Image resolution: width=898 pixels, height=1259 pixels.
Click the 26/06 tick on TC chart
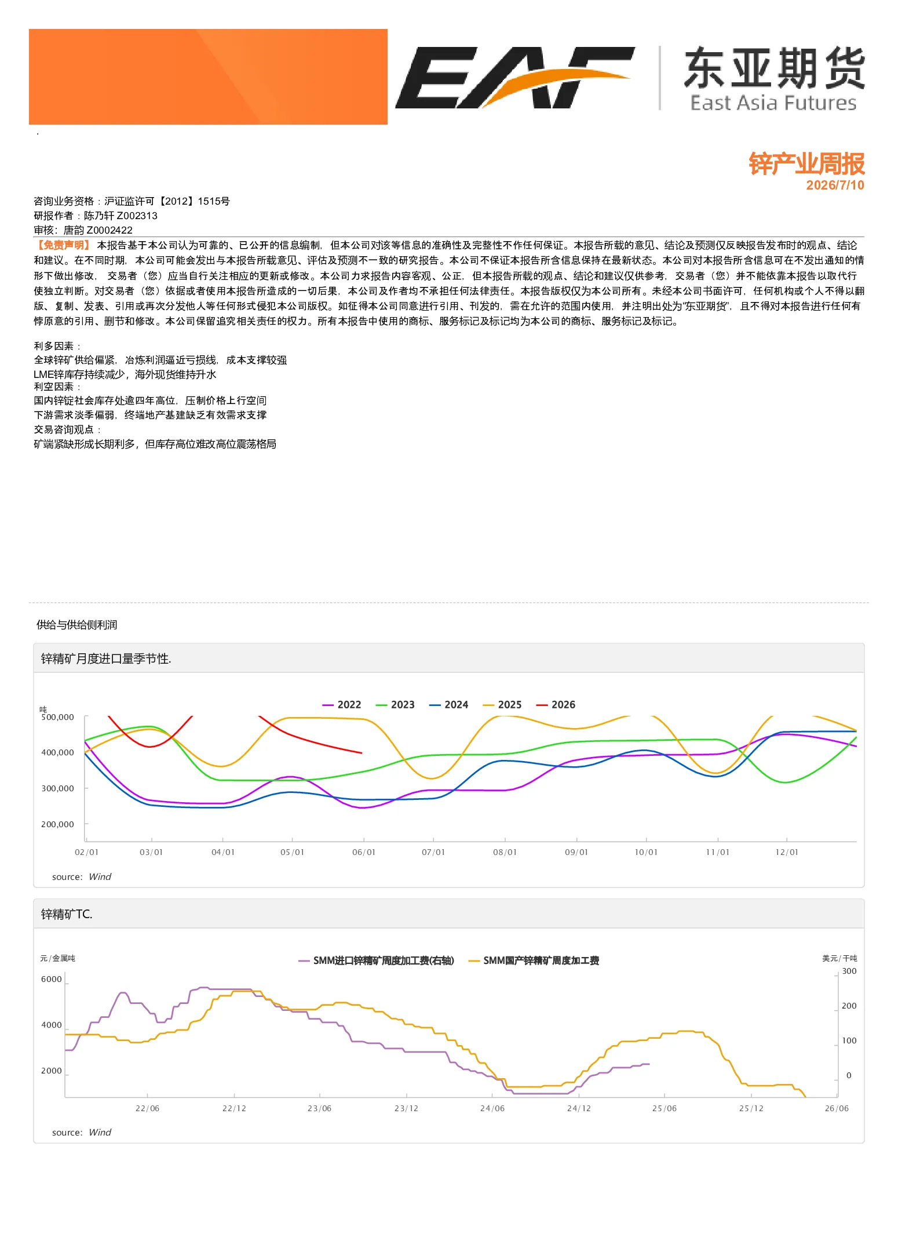(x=837, y=1108)
